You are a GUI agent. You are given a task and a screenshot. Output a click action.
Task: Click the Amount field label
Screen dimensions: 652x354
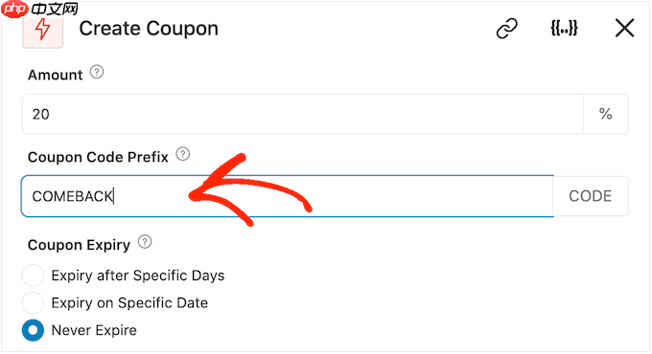click(x=56, y=76)
